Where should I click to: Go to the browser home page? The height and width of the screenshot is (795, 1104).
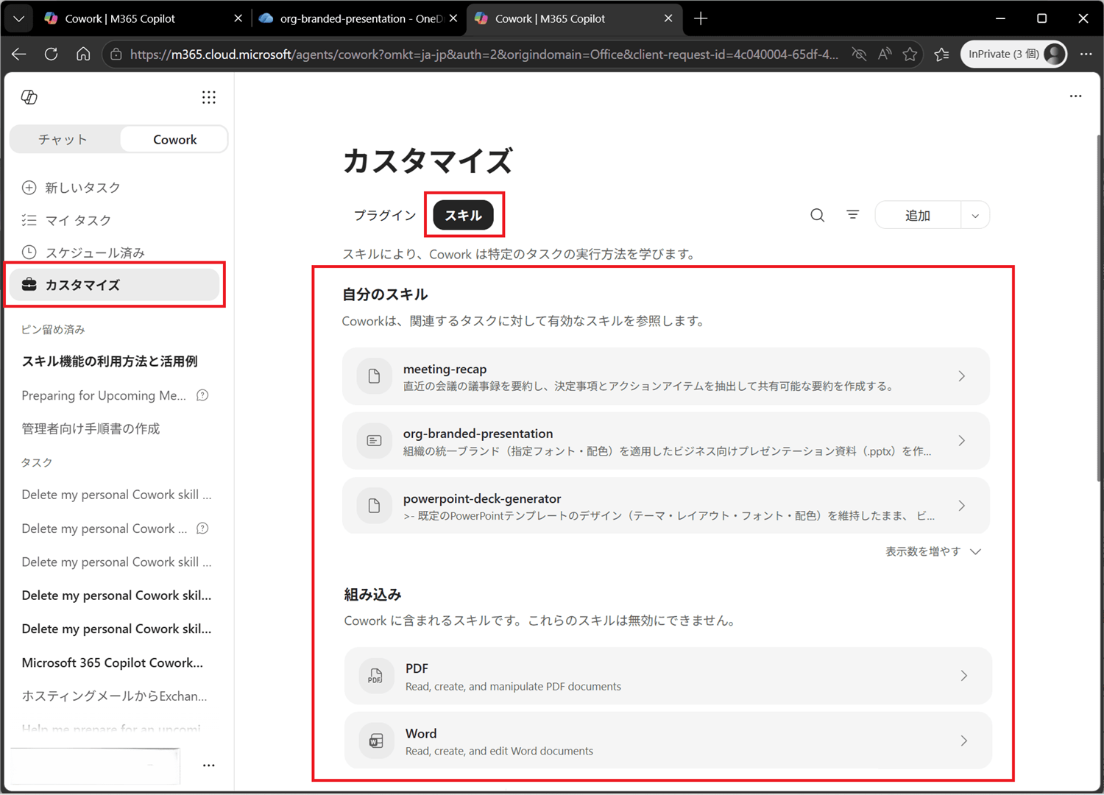(83, 54)
